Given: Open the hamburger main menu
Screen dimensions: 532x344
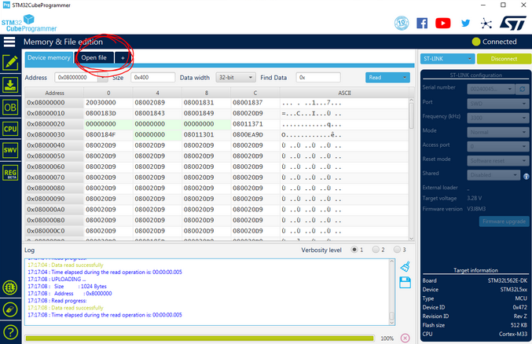Looking at the screenshot, I should click(9, 42).
